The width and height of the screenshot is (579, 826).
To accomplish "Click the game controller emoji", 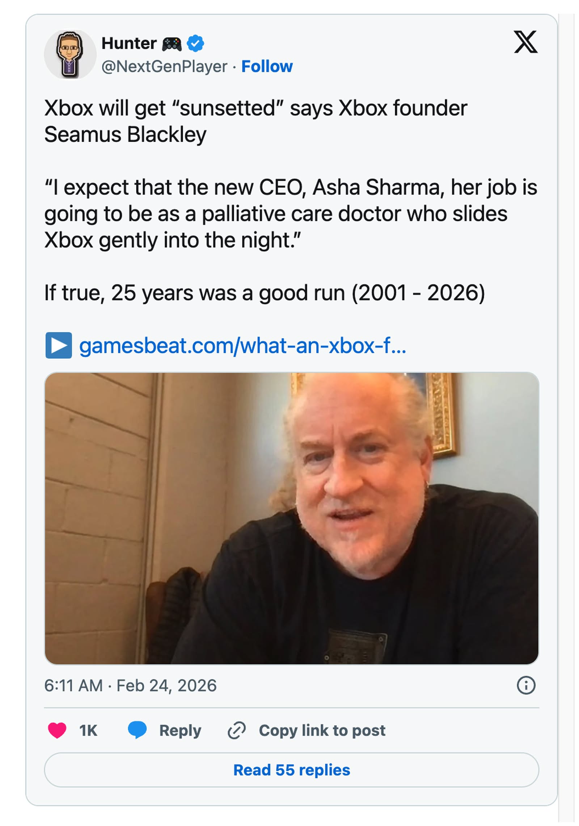I will [x=172, y=44].
